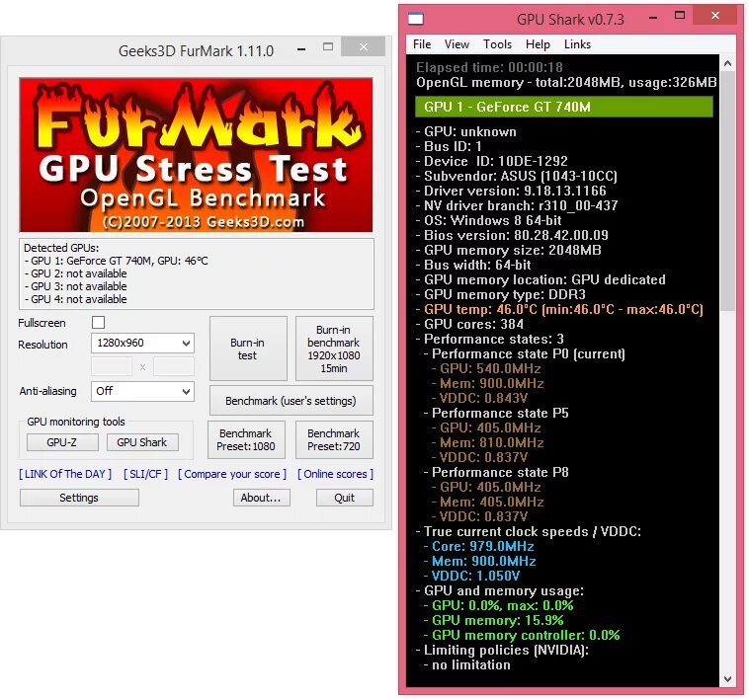The image size is (749, 699).
Task: Open the Help menu in GPU Shark
Action: pyautogui.click(x=538, y=44)
